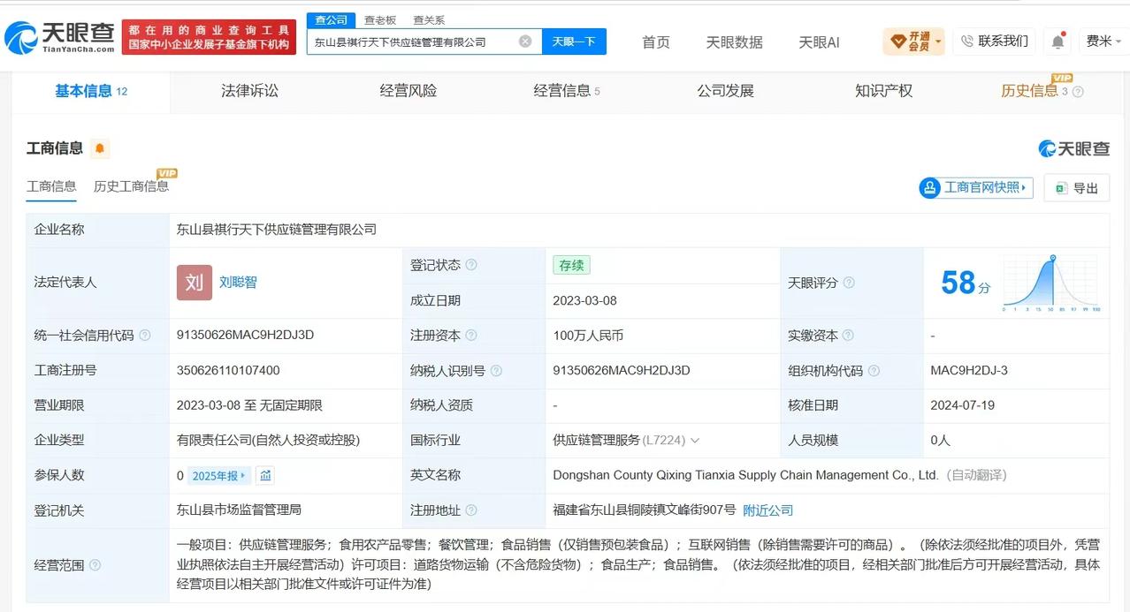Open 天眼数据 in the top navigation

click(x=734, y=42)
